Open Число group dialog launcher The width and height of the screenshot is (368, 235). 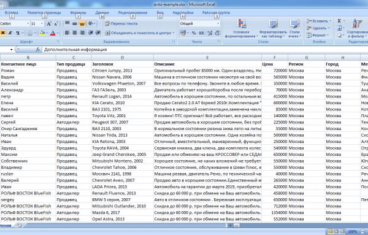(x=218, y=42)
